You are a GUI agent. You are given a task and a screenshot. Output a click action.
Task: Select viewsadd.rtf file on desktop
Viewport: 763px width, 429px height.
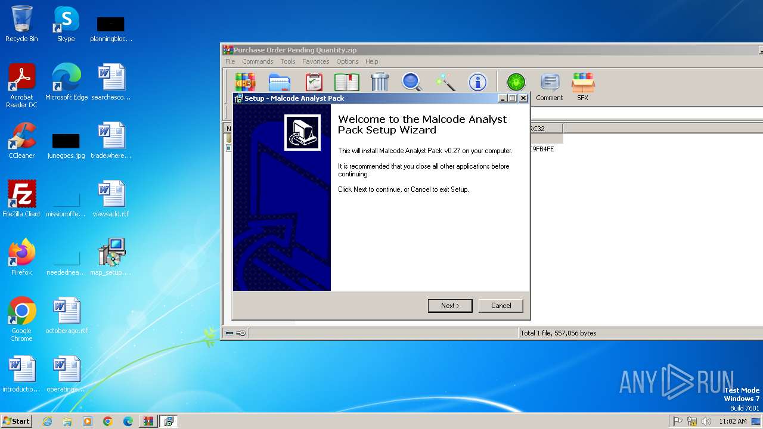click(x=111, y=199)
